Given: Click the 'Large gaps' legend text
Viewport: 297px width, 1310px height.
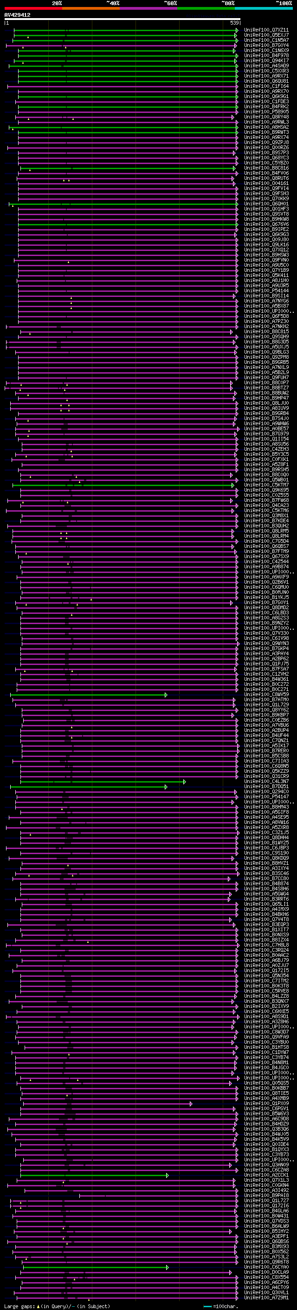Looking at the screenshot, I should coord(19,1306).
